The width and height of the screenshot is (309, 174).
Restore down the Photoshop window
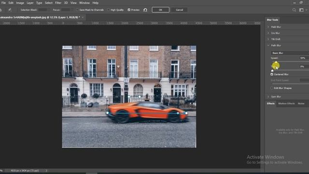pos(301,3)
